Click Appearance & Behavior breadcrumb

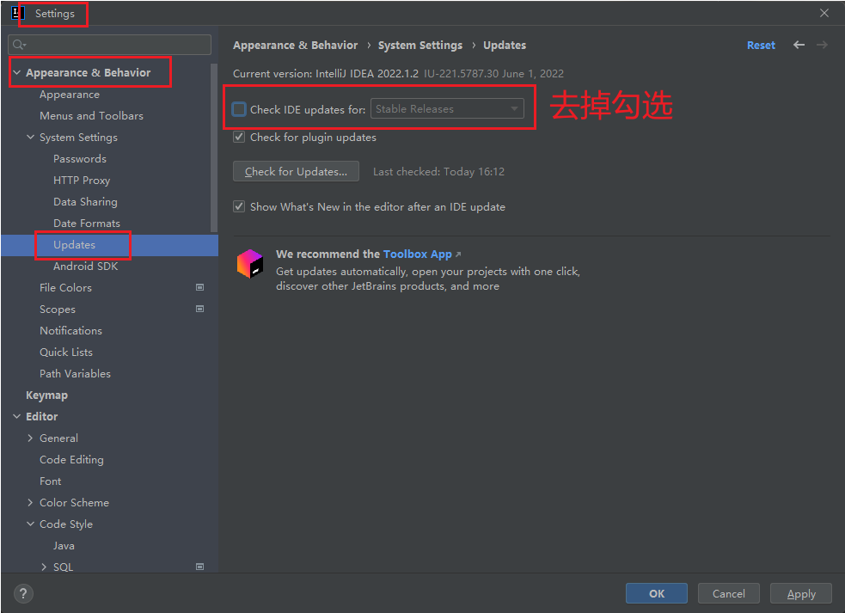(296, 46)
